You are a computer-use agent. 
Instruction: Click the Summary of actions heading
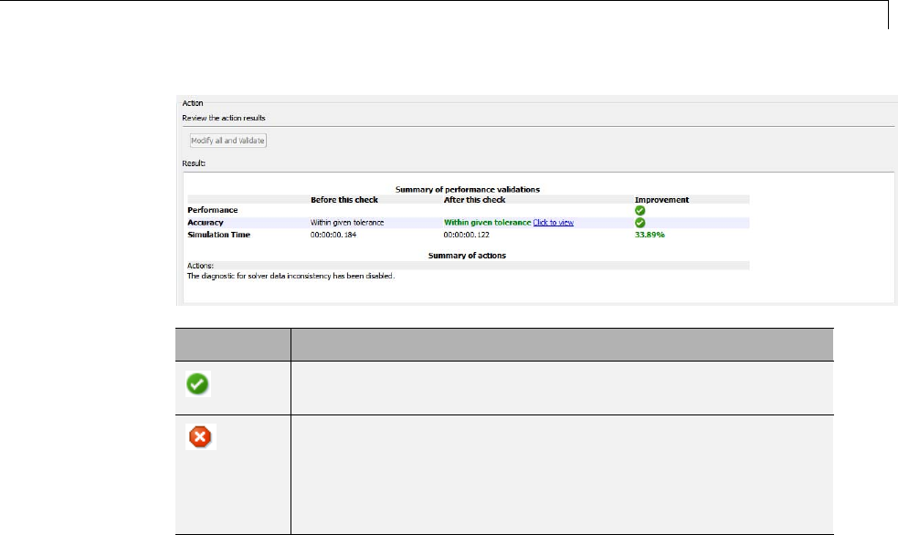click(468, 256)
